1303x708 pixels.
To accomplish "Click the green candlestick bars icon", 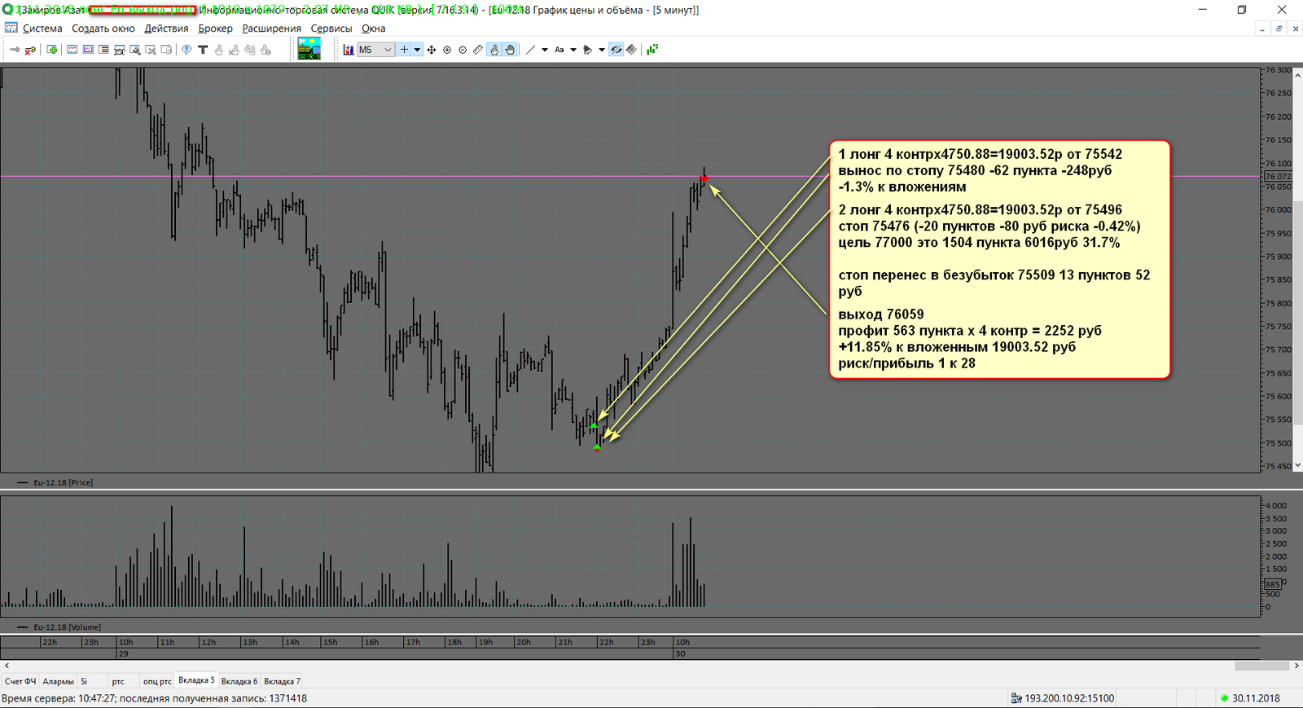I will (x=652, y=50).
